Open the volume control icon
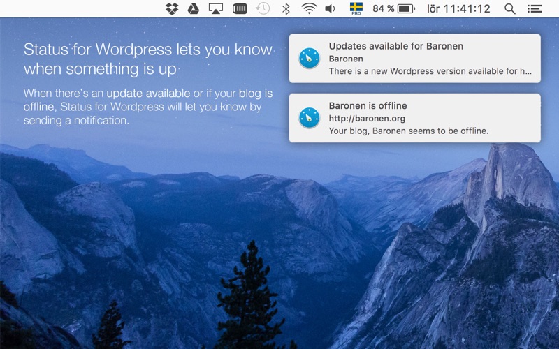The height and width of the screenshot is (349, 559). 330,8
